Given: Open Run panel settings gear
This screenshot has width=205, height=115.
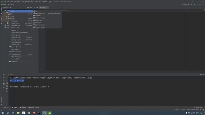Looking at the screenshot, I should (x=201, y=75).
